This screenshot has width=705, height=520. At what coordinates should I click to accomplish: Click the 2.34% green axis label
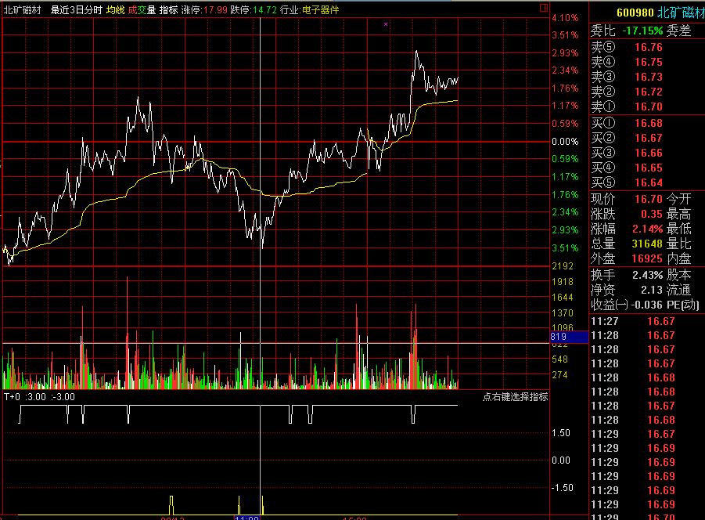pos(565,212)
